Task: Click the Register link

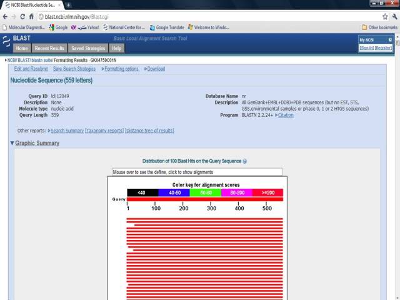Action: (383, 48)
